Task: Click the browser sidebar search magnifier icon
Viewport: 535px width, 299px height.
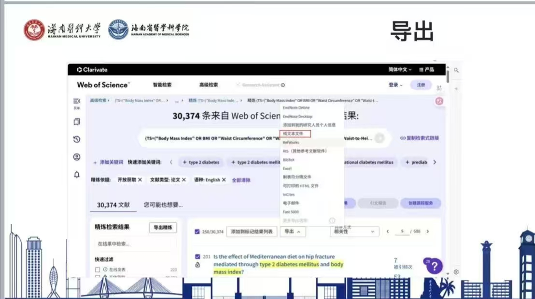Action: tap(456, 70)
